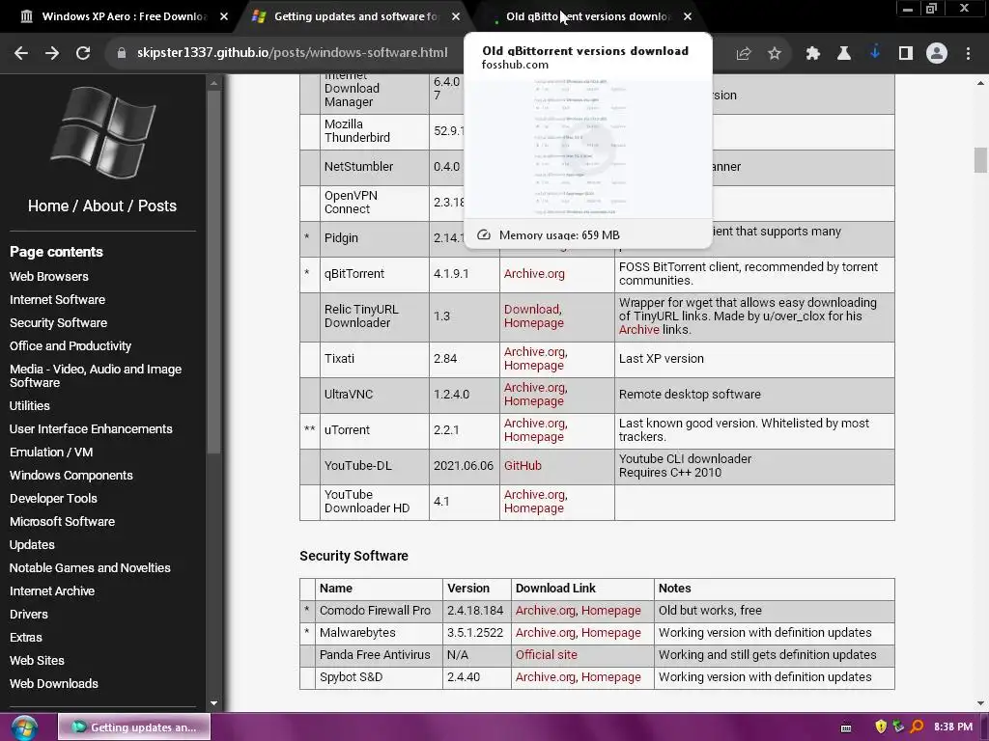Go back to the previous page
989x741 pixels.
(21, 54)
